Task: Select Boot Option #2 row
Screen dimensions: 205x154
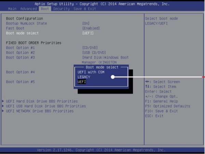Action: click(x=20, y=53)
